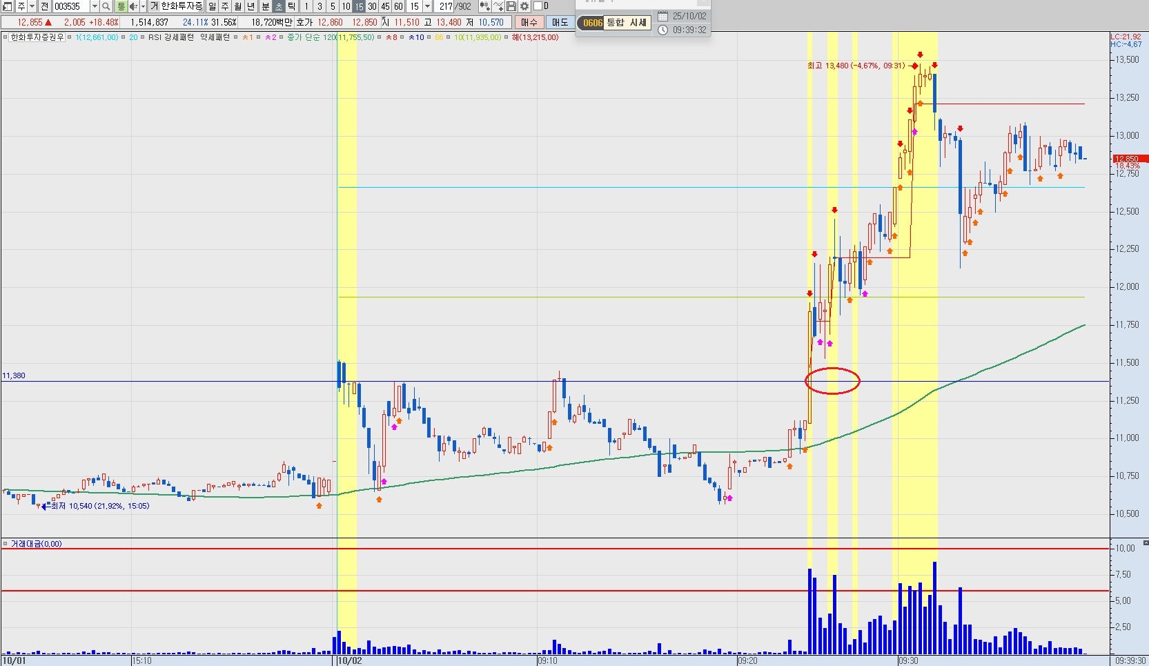Click the 거 exchange icon before the stock name

pyautogui.click(x=155, y=6)
